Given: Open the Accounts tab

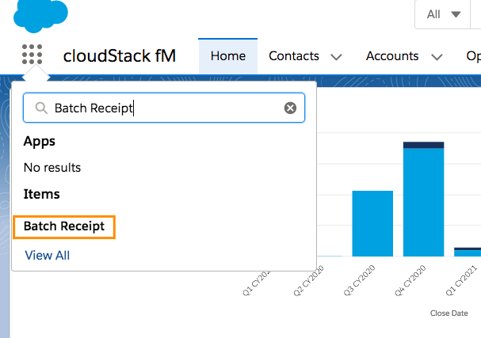Looking at the screenshot, I should point(392,56).
